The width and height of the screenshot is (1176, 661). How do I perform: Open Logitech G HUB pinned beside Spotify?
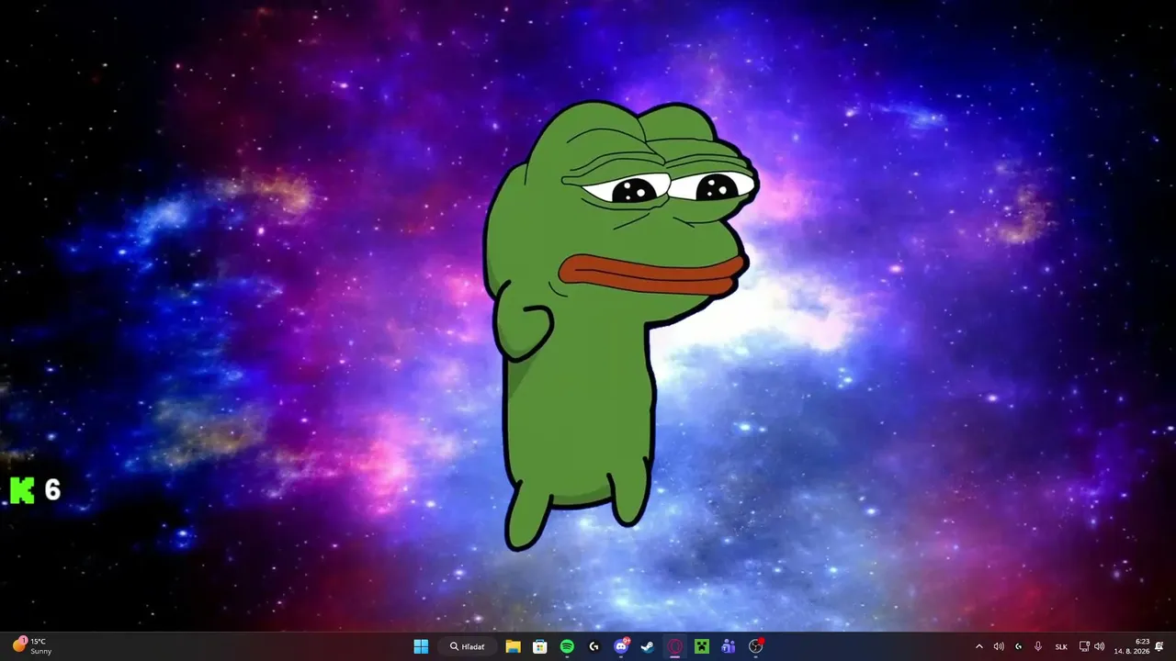point(594,646)
